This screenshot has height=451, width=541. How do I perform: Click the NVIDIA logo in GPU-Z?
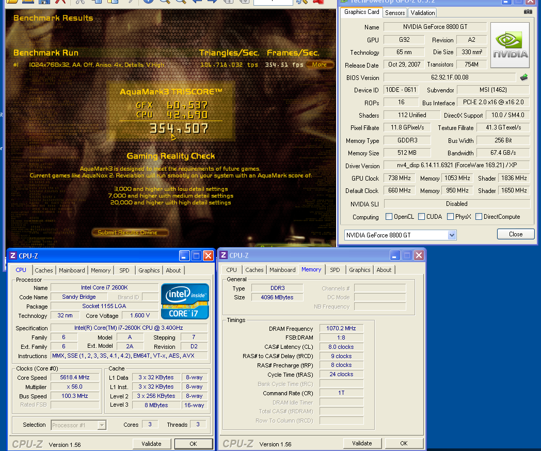[510, 45]
